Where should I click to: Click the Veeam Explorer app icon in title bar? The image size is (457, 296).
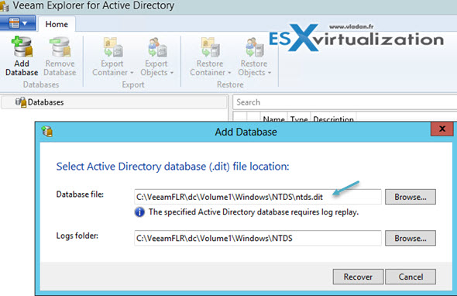point(4,6)
